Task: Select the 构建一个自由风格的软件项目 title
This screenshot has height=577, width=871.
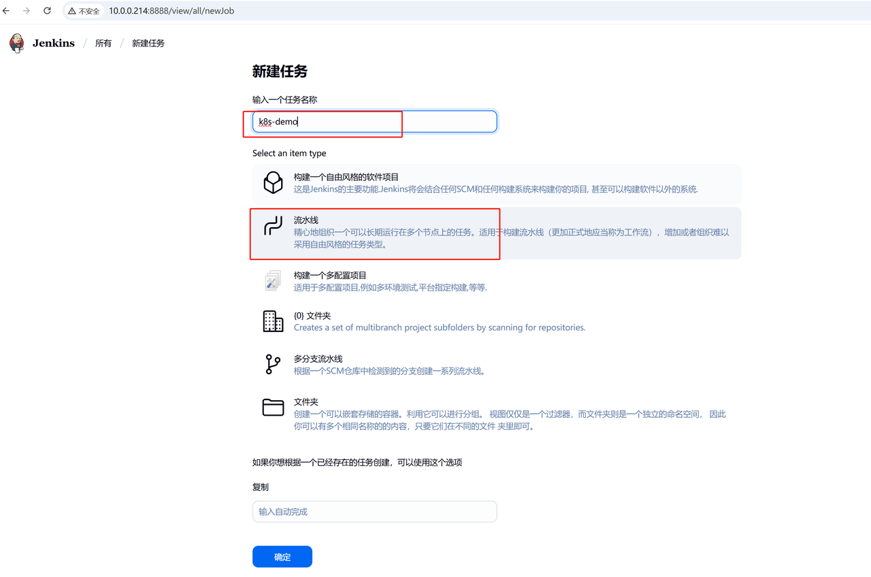Action: point(346,177)
